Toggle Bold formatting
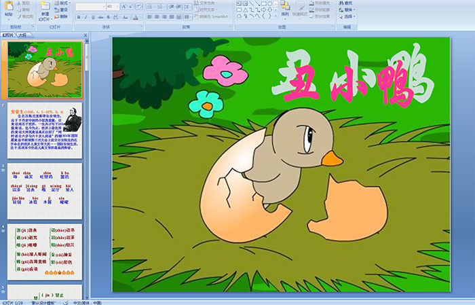Image resolution: width=475 pixels, height=305 pixels. [x=79, y=17]
